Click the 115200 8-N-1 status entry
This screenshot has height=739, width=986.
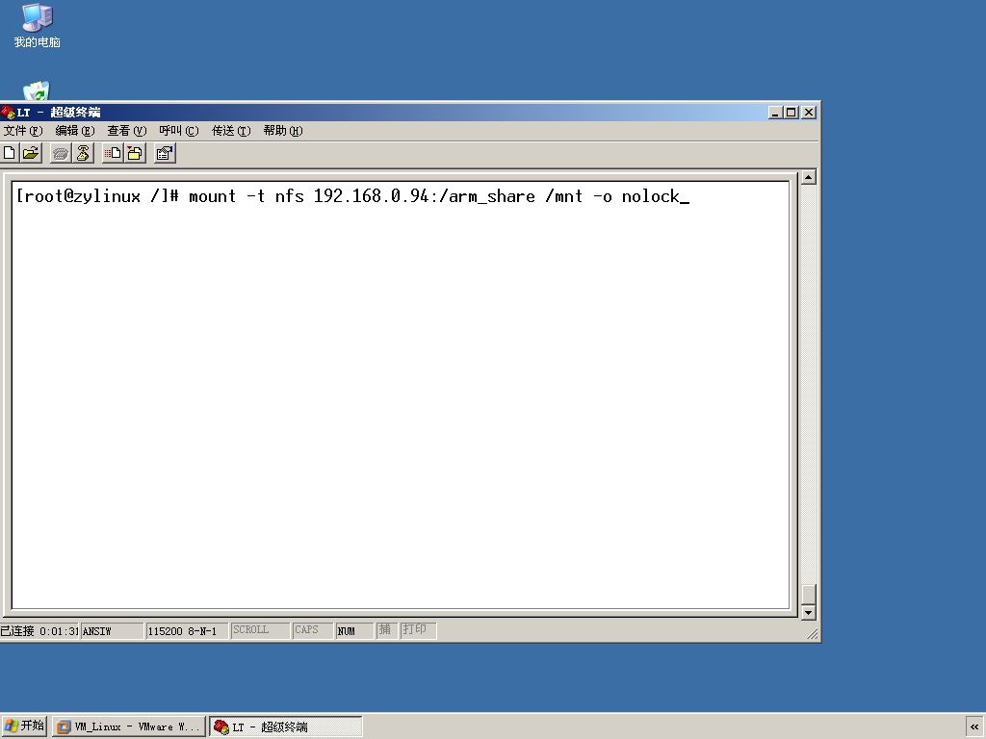186,630
